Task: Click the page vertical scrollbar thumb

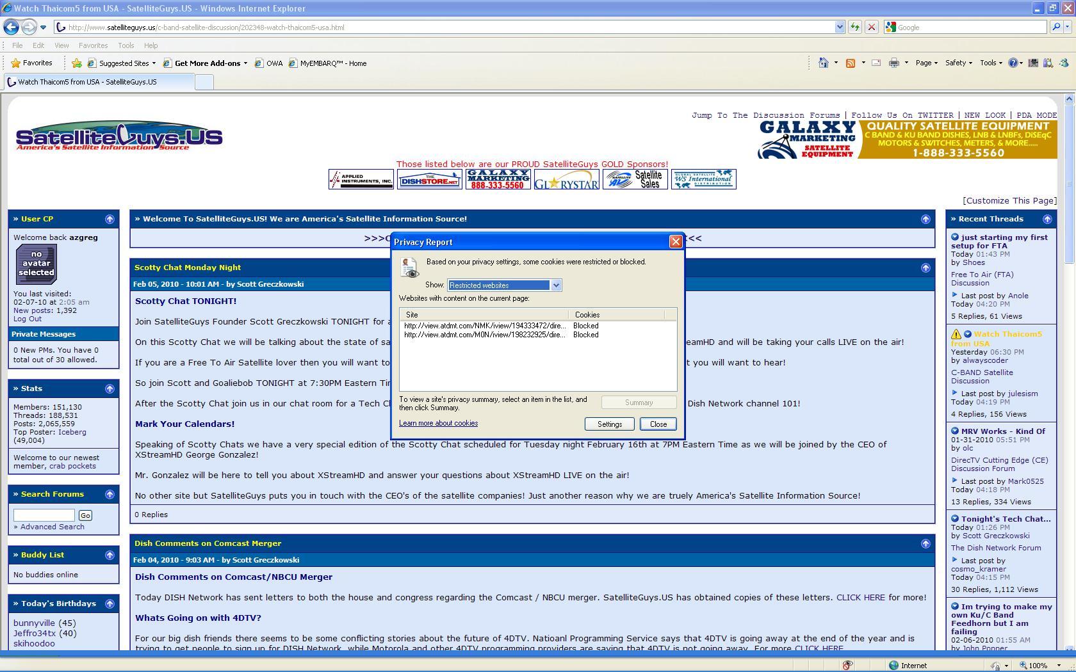Action: 1068,183
